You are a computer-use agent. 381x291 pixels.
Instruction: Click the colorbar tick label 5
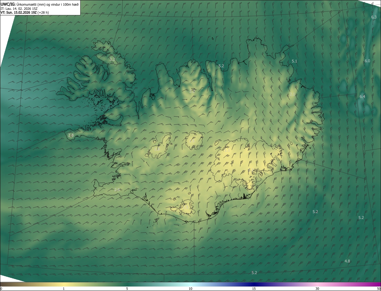(127, 289)
